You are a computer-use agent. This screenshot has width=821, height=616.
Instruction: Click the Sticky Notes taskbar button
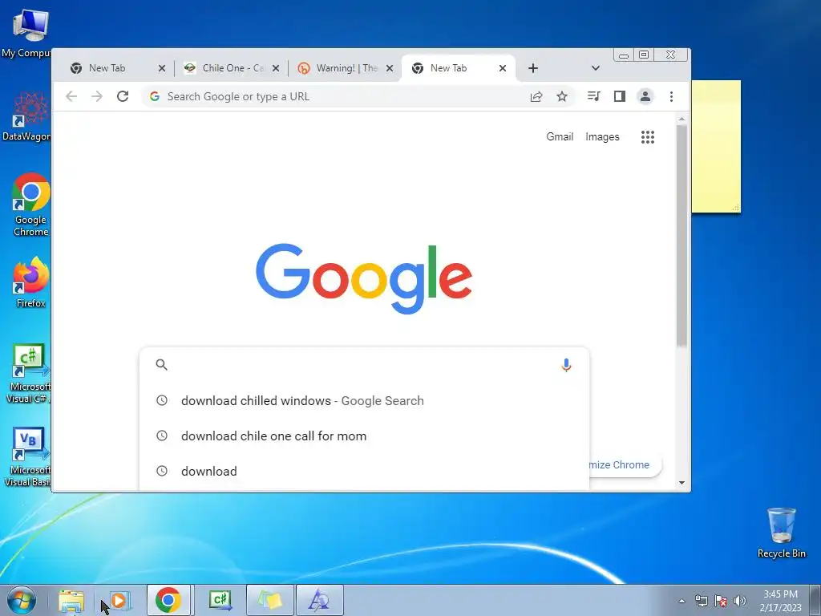click(x=270, y=600)
